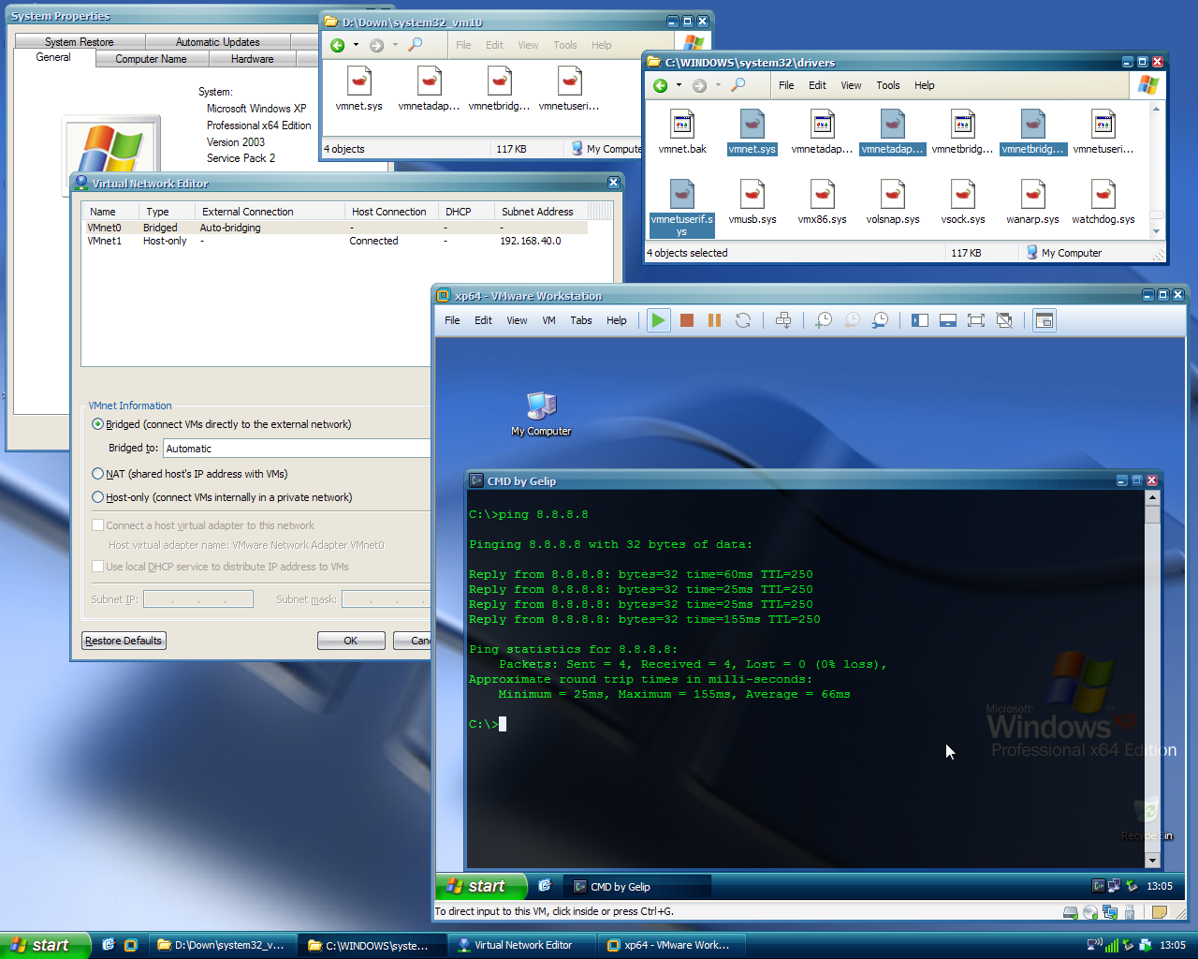Open the Bridged to Automatic combo box
The width and height of the screenshot is (1198, 959).
pyautogui.click(x=297, y=449)
